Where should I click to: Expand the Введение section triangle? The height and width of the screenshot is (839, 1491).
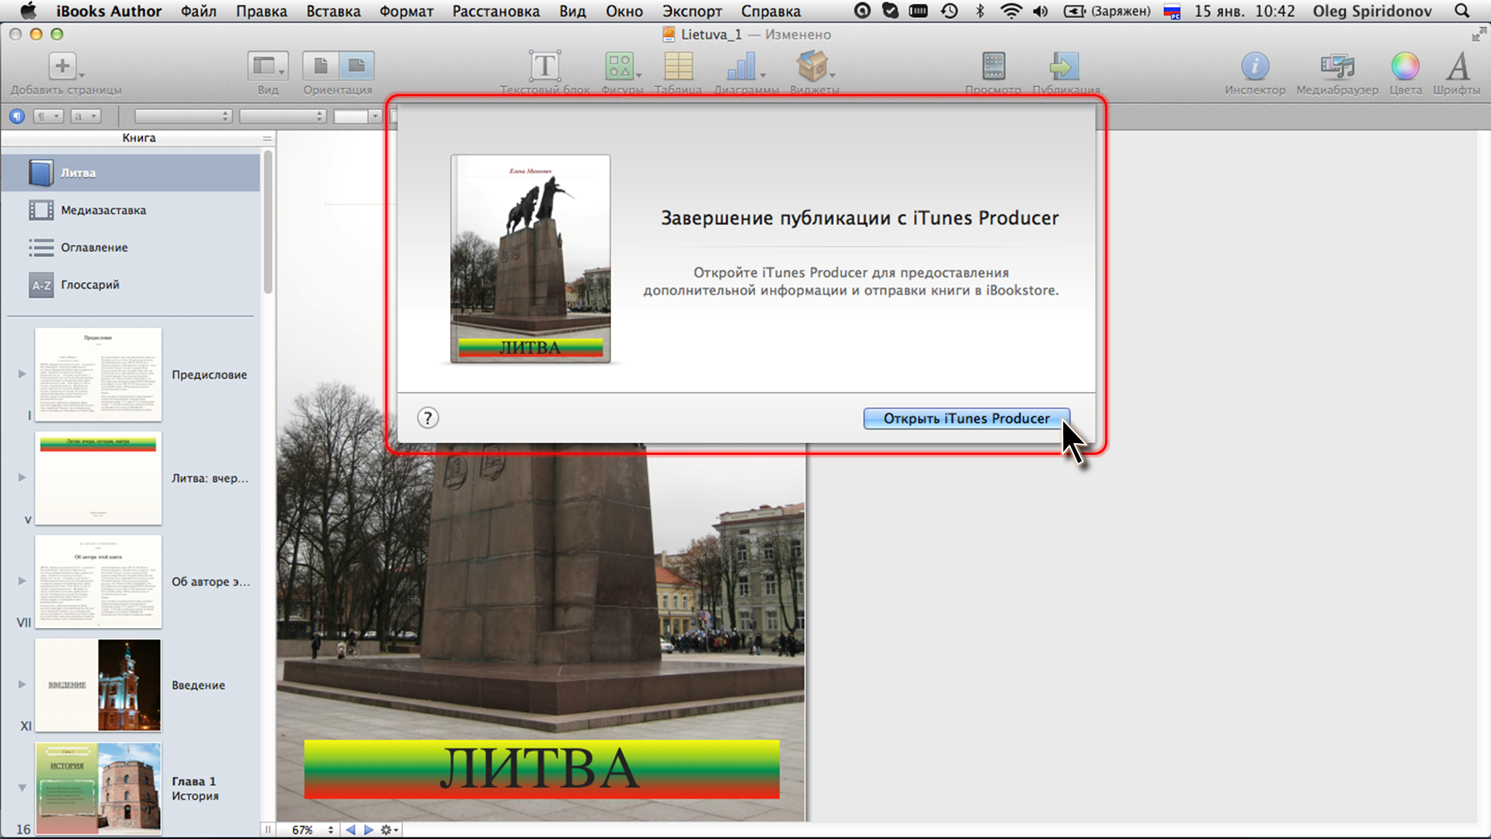[23, 685]
